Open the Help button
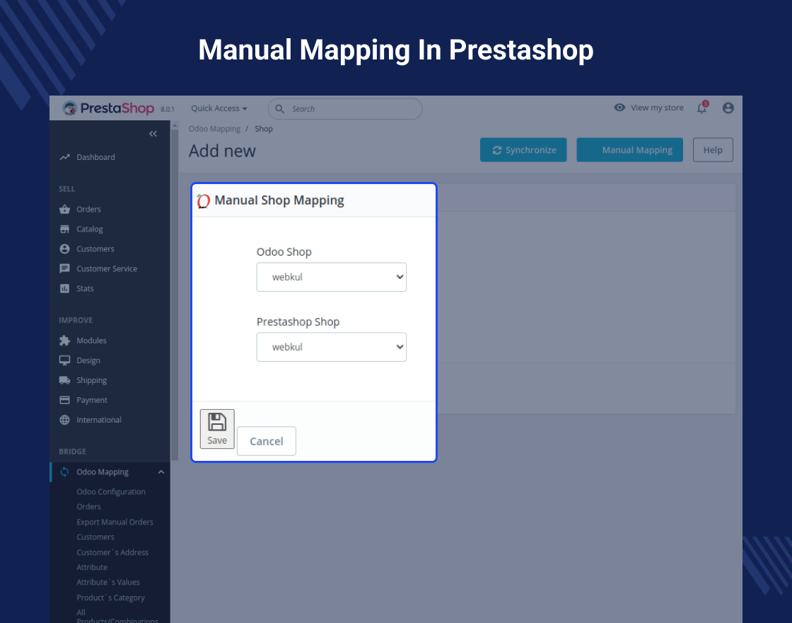This screenshot has width=792, height=623. (x=713, y=149)
